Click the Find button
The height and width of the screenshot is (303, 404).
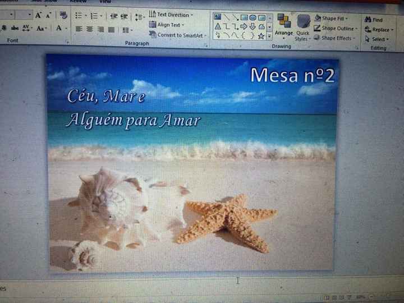(374, 20)
